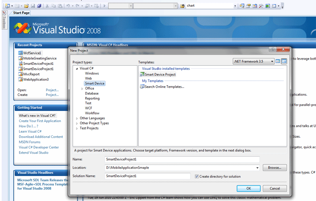
Task: Open the New Project icon dropdown arrow
Action: click(12, 6)
